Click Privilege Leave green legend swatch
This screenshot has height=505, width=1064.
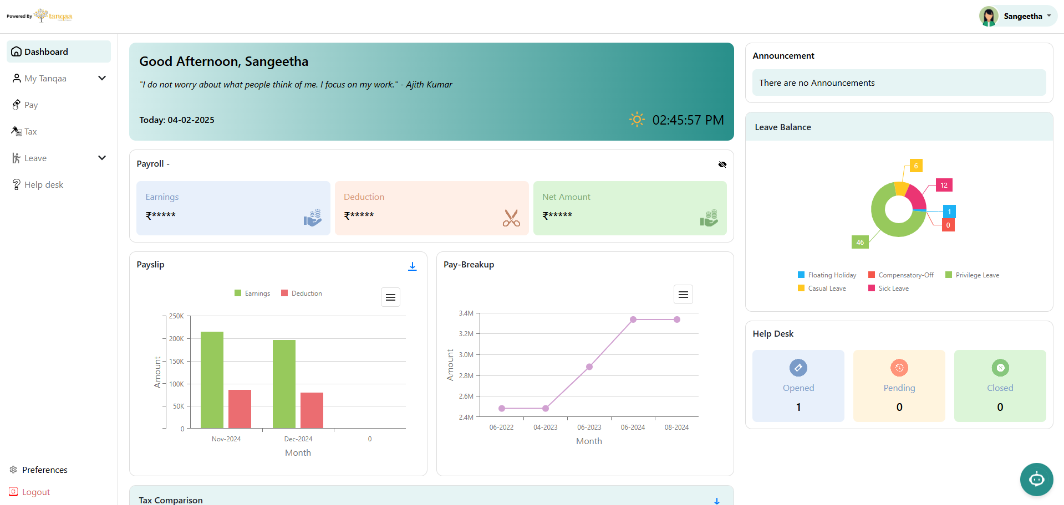point(949,275)
